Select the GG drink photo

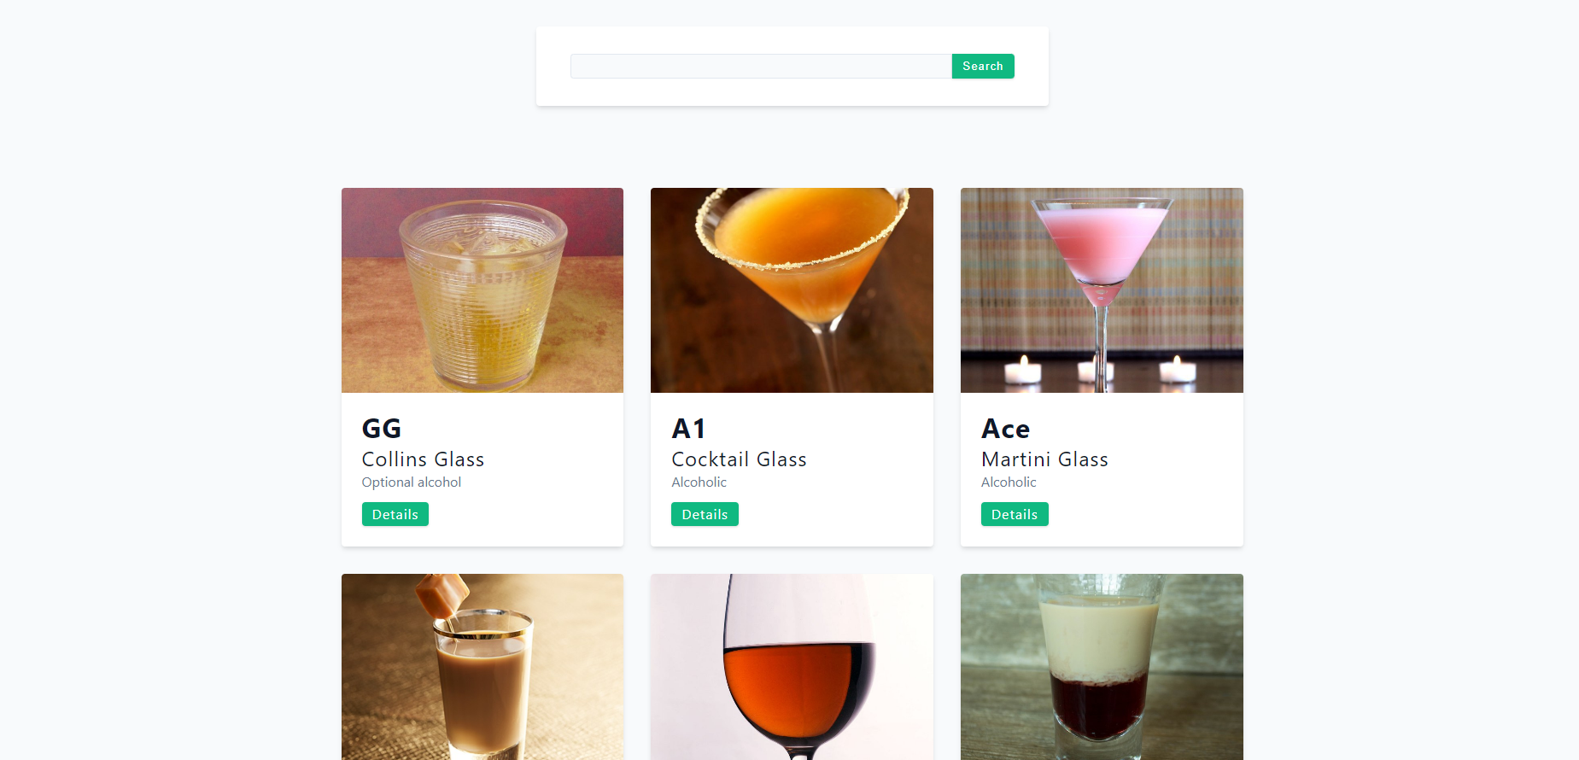[x=482, y=290]
